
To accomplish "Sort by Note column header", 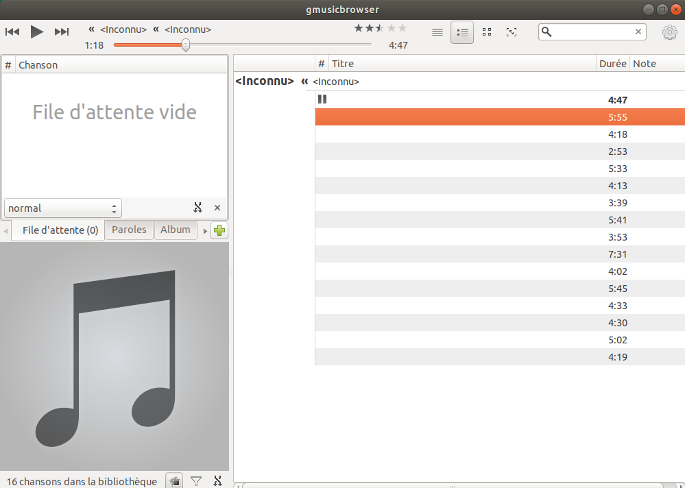I will pos(657,64).
